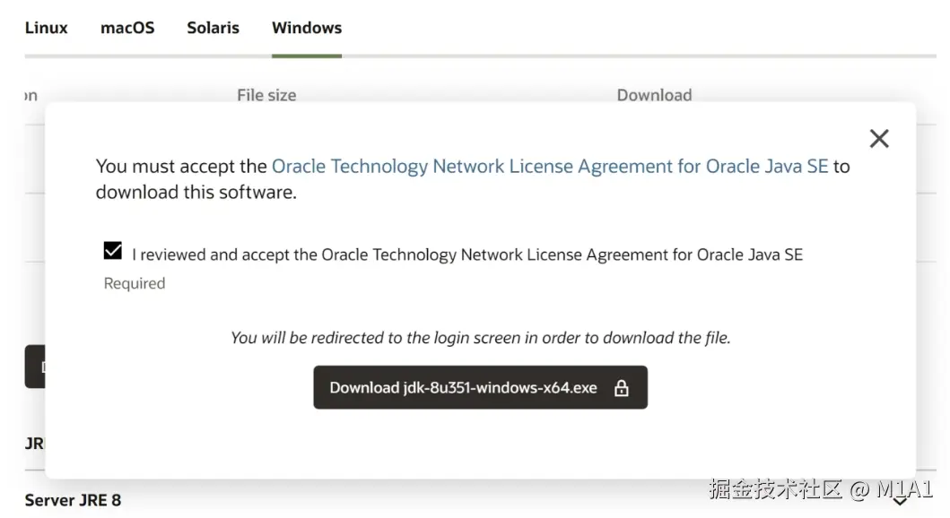
Task: Click the File size column header
Action: pyautogui.click(x=266, y=95)
